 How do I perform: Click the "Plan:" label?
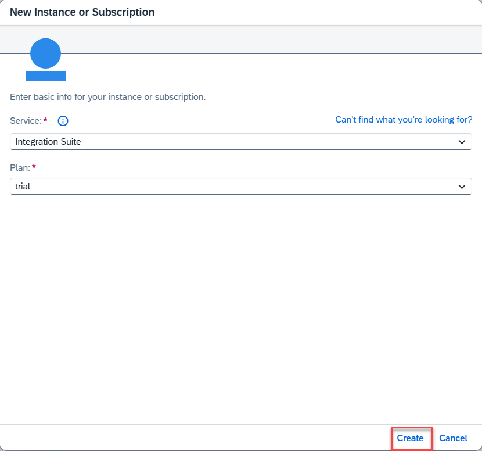(x=20, y=168)
